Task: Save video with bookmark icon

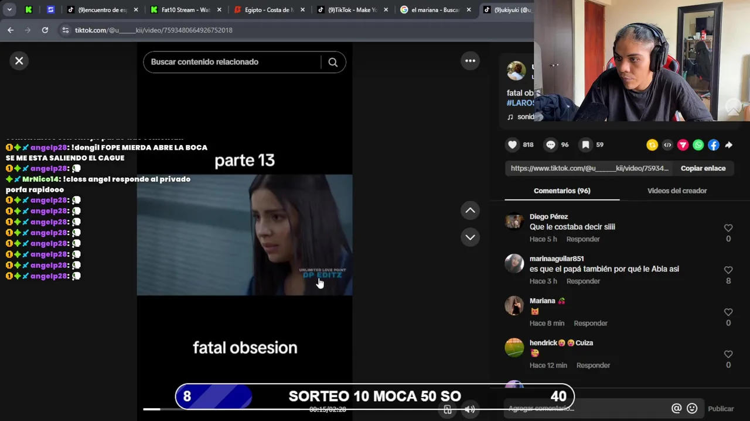Action: (585, 145)
